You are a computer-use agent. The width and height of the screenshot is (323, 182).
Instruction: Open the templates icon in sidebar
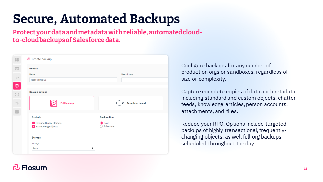tap(17, 77)
